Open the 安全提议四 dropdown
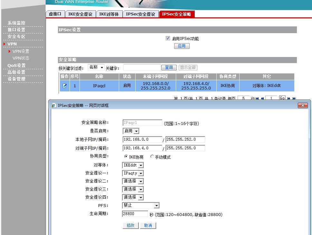This screenshot has height=235, width=312. 133,197
